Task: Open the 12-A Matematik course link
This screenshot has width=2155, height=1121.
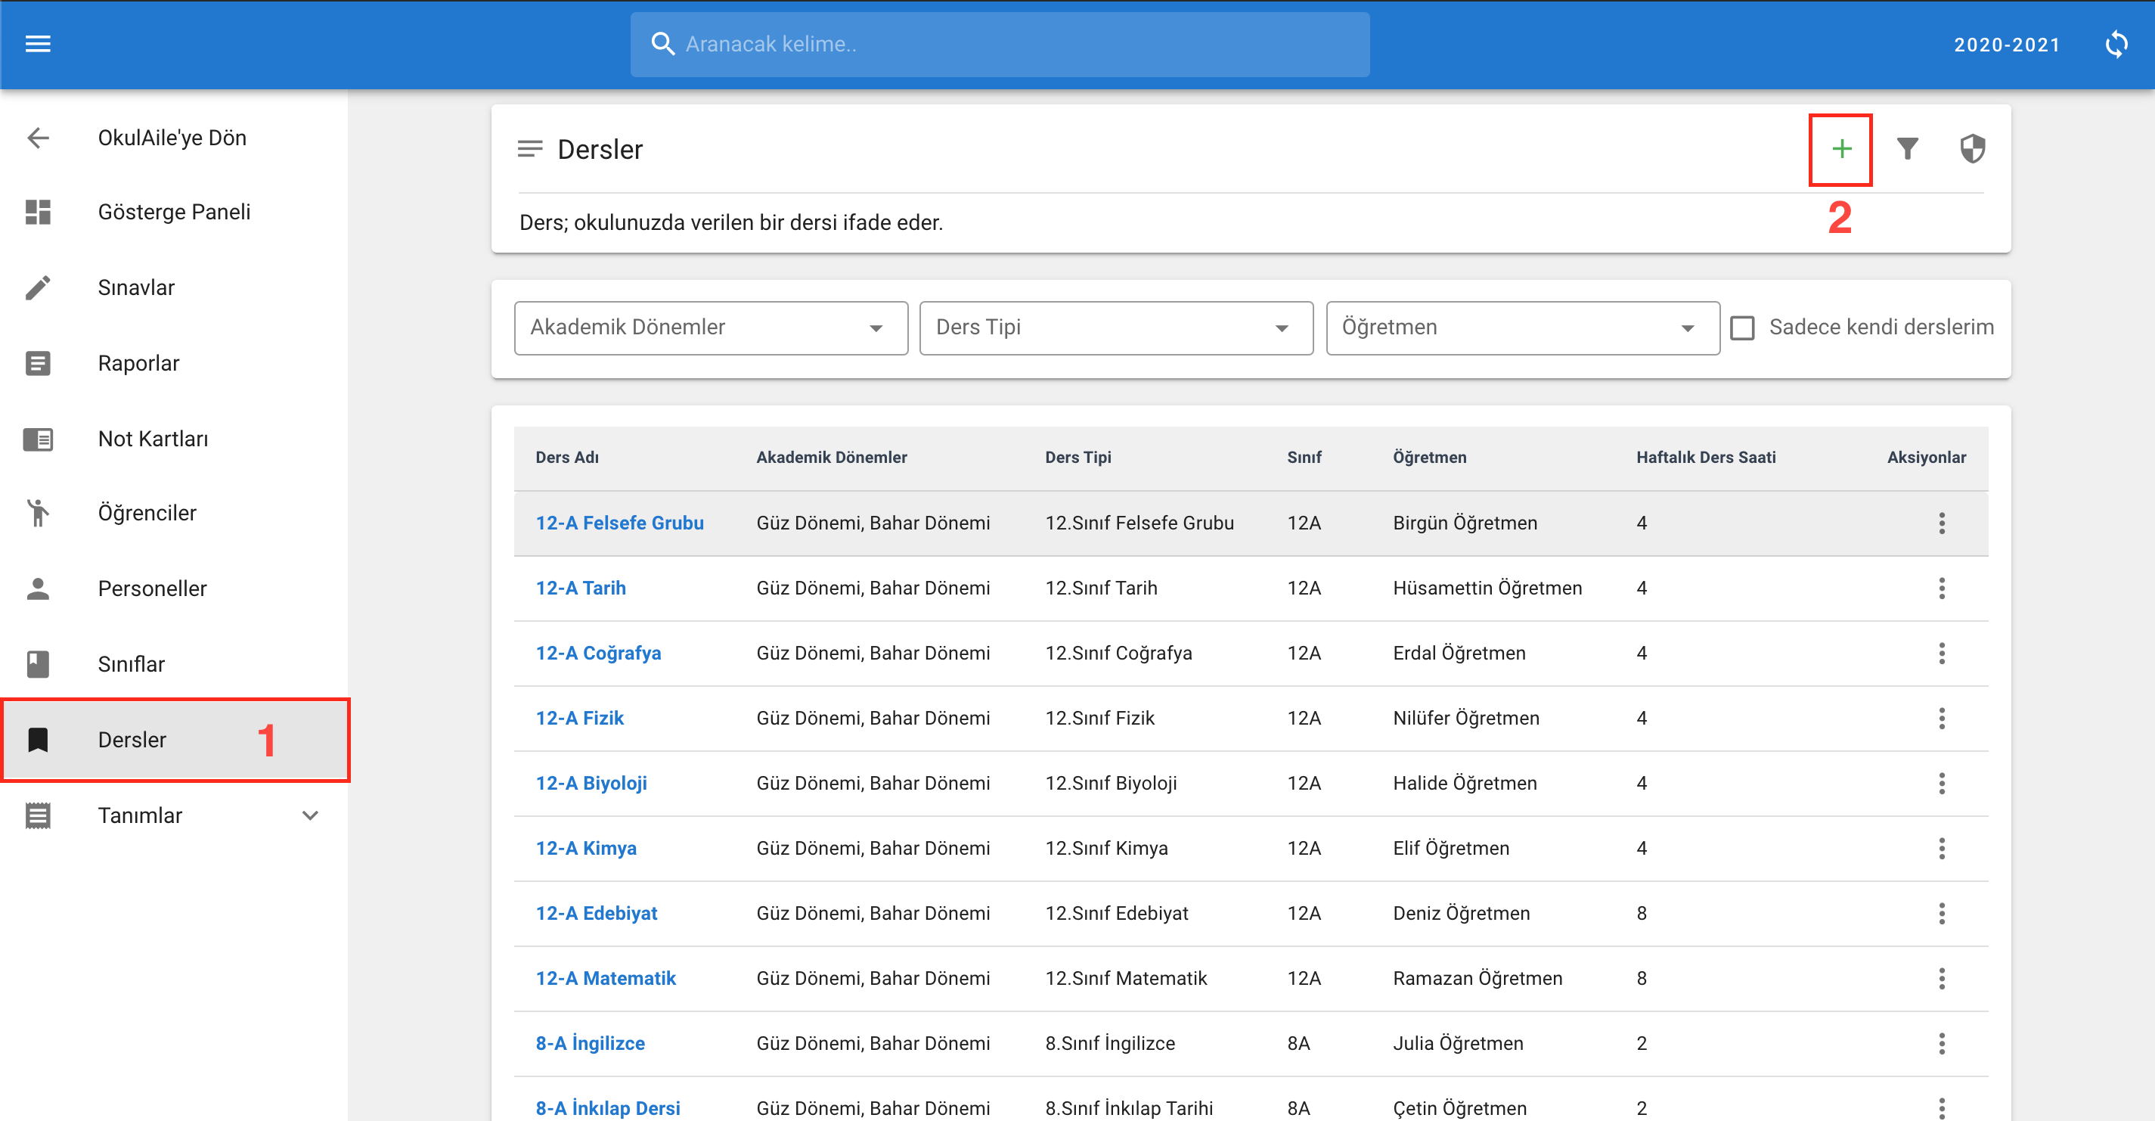Action: tap(606, 978)
